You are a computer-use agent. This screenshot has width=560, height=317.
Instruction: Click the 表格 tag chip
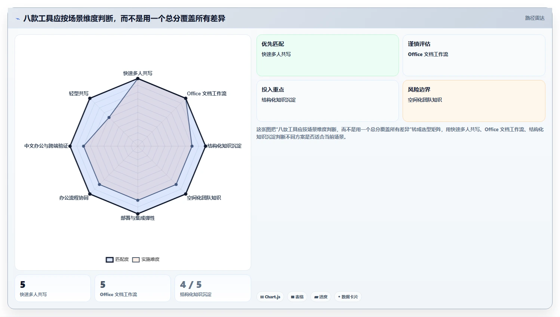pos(297,297)
